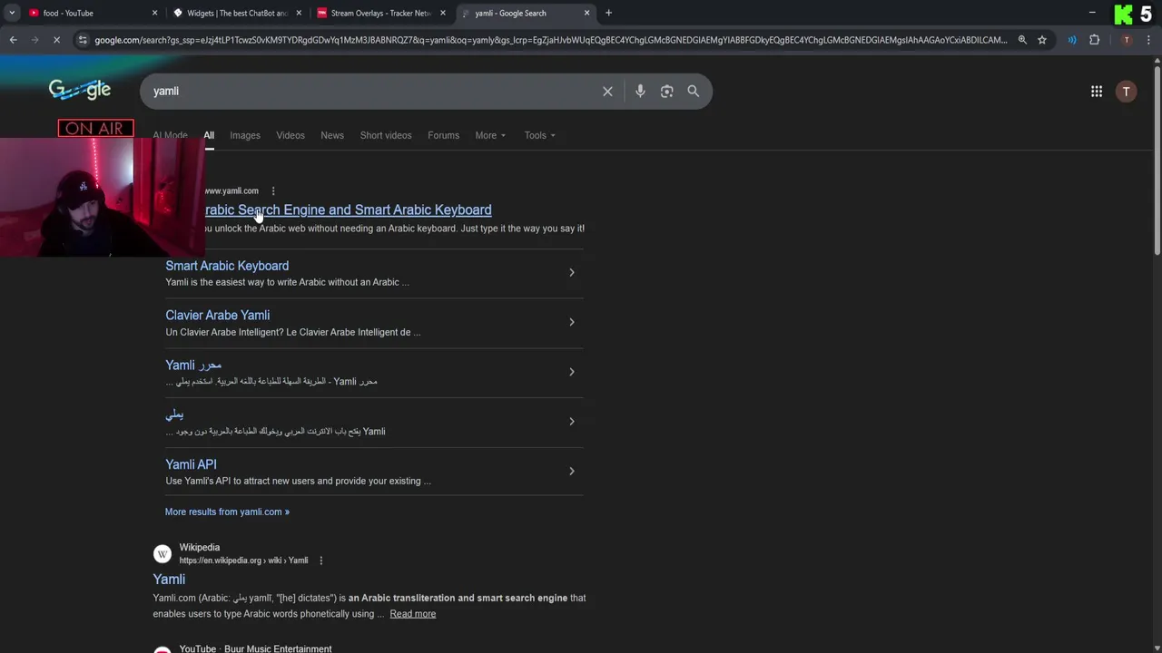Clear the search query with X
1162x653 pixels.
pos(607,91)
